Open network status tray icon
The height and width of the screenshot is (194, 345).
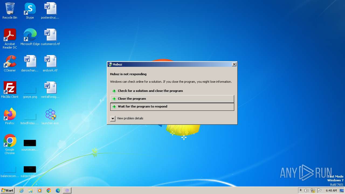[313, 190]
